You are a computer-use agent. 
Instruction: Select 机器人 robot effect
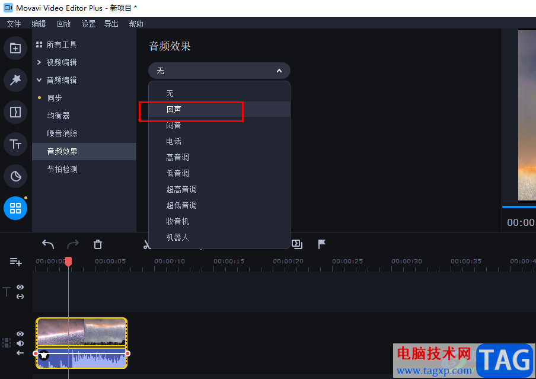pos(219,237)
